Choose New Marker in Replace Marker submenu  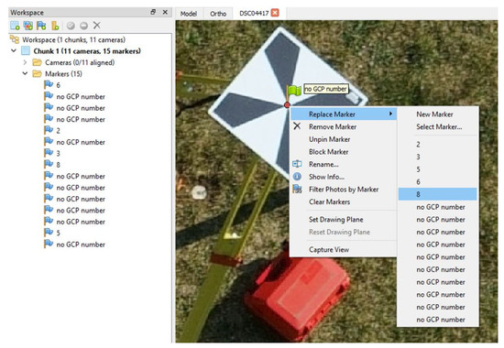click(437, 114)
